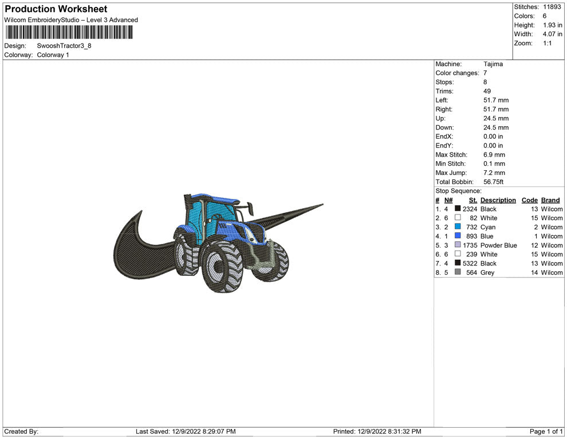
Task: Click the 'Created By:' footer label
Action: [x=21, y=431]
